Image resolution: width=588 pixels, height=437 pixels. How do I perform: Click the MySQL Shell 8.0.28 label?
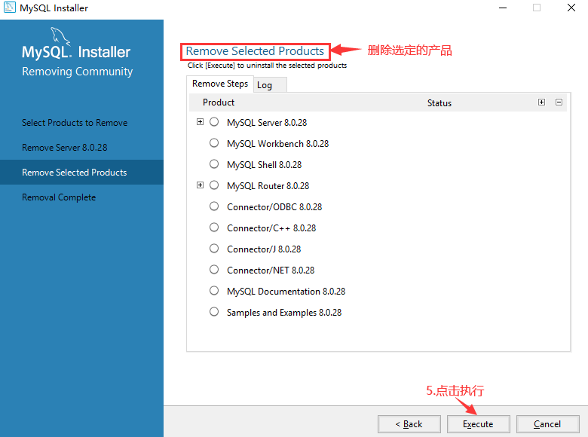click(x=265, y=165)
